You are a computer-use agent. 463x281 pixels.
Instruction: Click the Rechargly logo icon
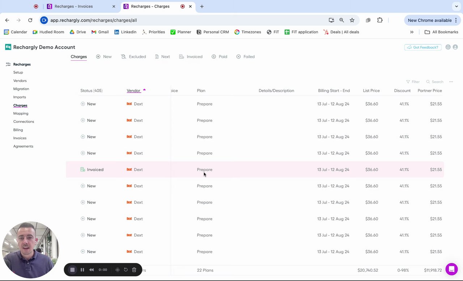(x=8, y=47)
